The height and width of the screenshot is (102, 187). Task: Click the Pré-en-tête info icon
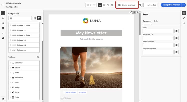click(x=152, y=34)
